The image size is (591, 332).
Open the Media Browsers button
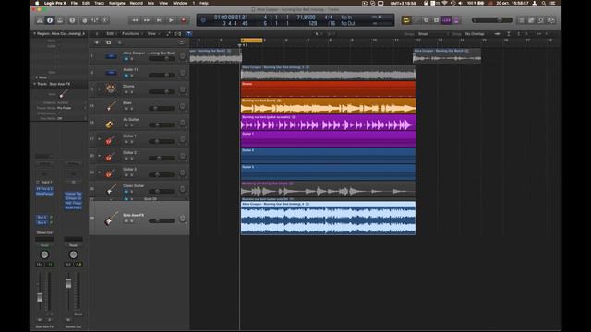tap(551, 20)
